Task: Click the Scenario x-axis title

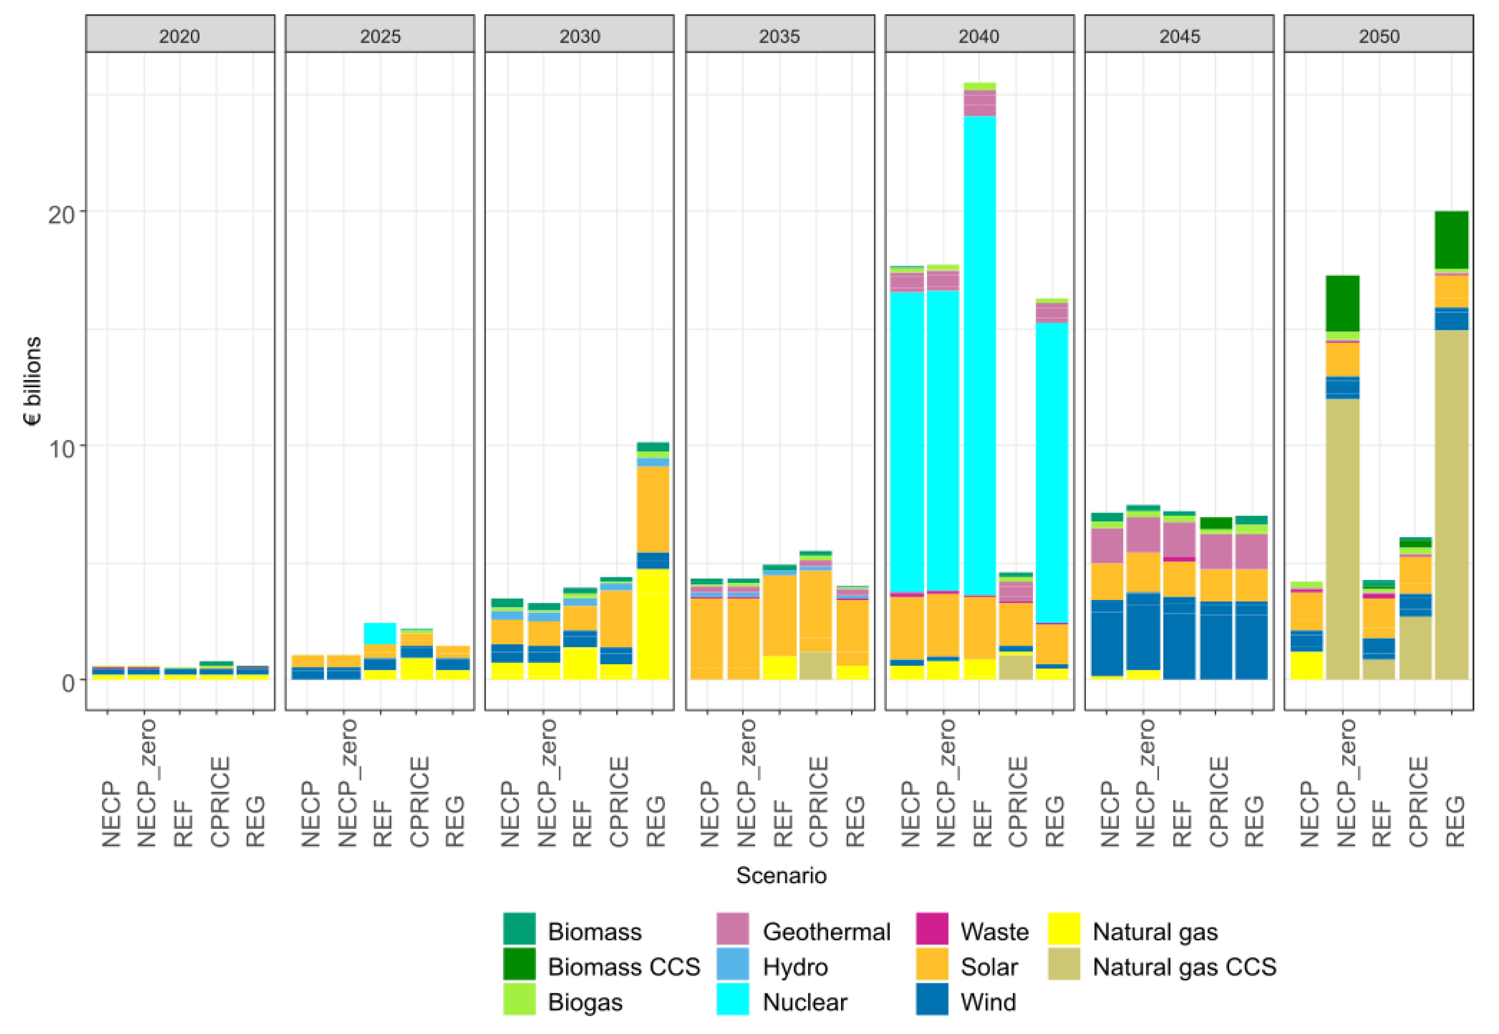Action: pos(781,875)
